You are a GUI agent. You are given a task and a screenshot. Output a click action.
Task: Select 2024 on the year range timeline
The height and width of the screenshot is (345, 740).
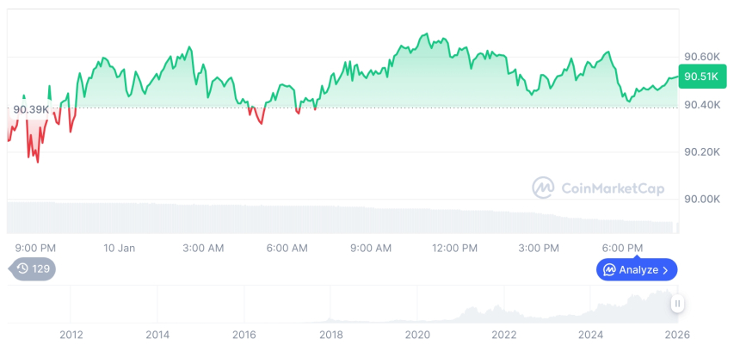[590, 334]
